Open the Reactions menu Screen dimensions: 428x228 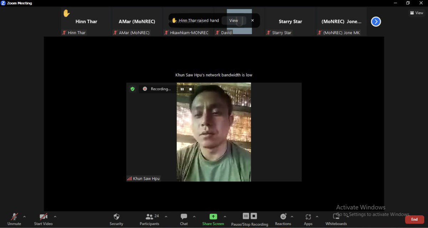[283, 219]
